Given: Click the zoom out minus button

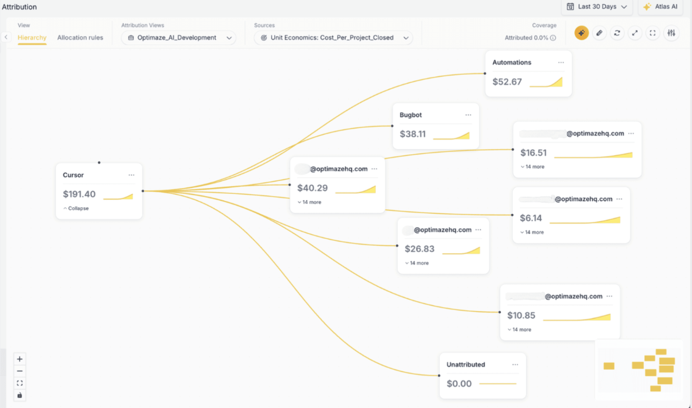Looking at the screenshot, I should (20, 371).
